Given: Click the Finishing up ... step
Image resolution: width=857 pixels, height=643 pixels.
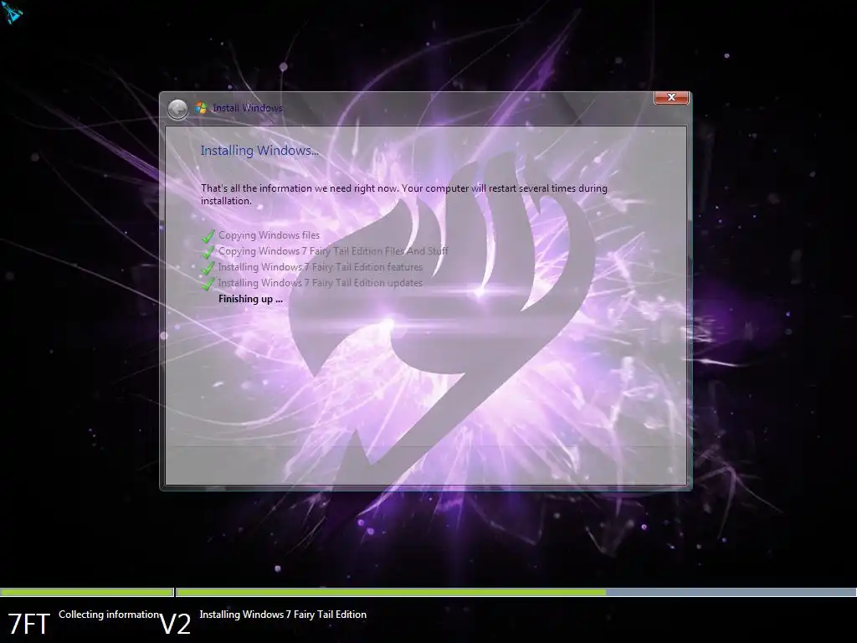Looking at the screenshot, I should tap(250, 299).
